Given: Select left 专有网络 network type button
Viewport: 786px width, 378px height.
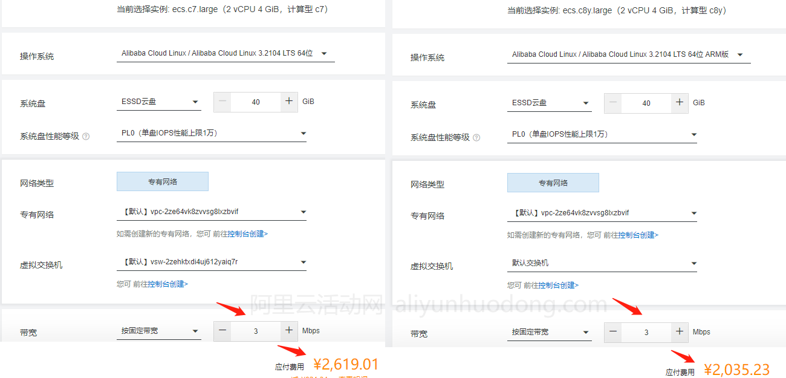Looking at the screenshot, I should [x=163, y=181].
